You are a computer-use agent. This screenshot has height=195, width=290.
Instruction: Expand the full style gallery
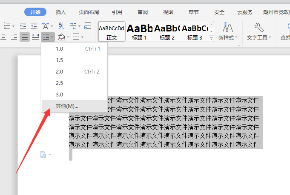pos(211,39)
